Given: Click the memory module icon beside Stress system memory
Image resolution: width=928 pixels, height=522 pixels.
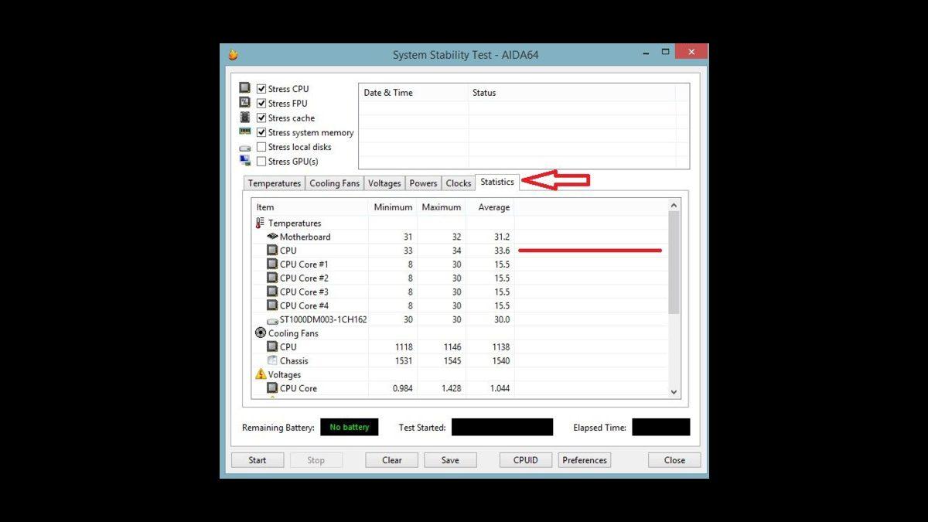Looking at the screenshot, I should [x=246, y=131].
